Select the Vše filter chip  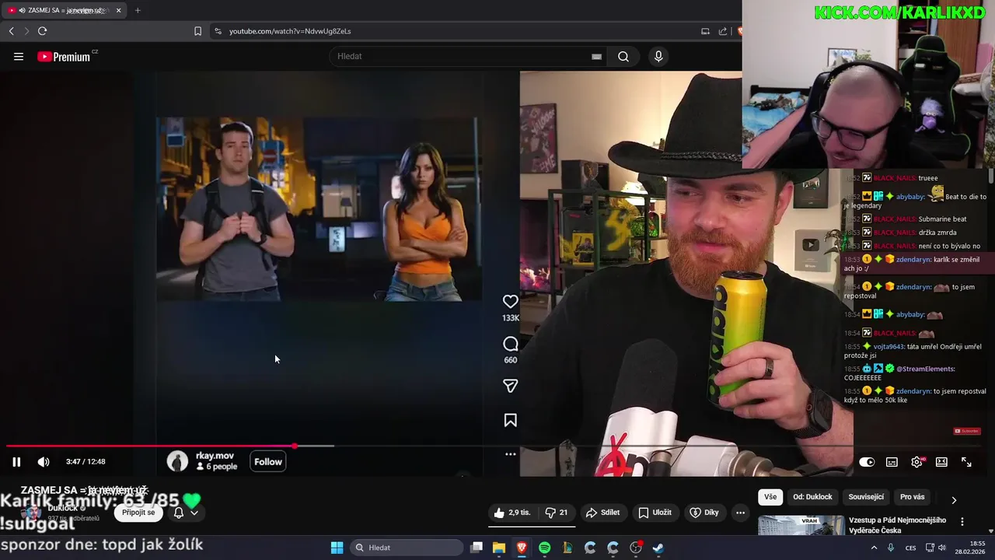(x=770, y=497)
